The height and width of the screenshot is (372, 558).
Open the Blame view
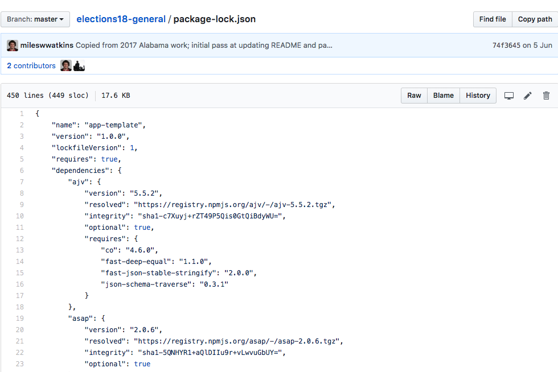[444, 96]
